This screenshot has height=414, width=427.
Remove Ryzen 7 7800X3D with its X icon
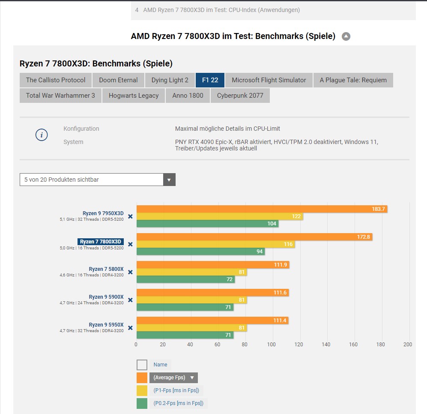point(131,244)
